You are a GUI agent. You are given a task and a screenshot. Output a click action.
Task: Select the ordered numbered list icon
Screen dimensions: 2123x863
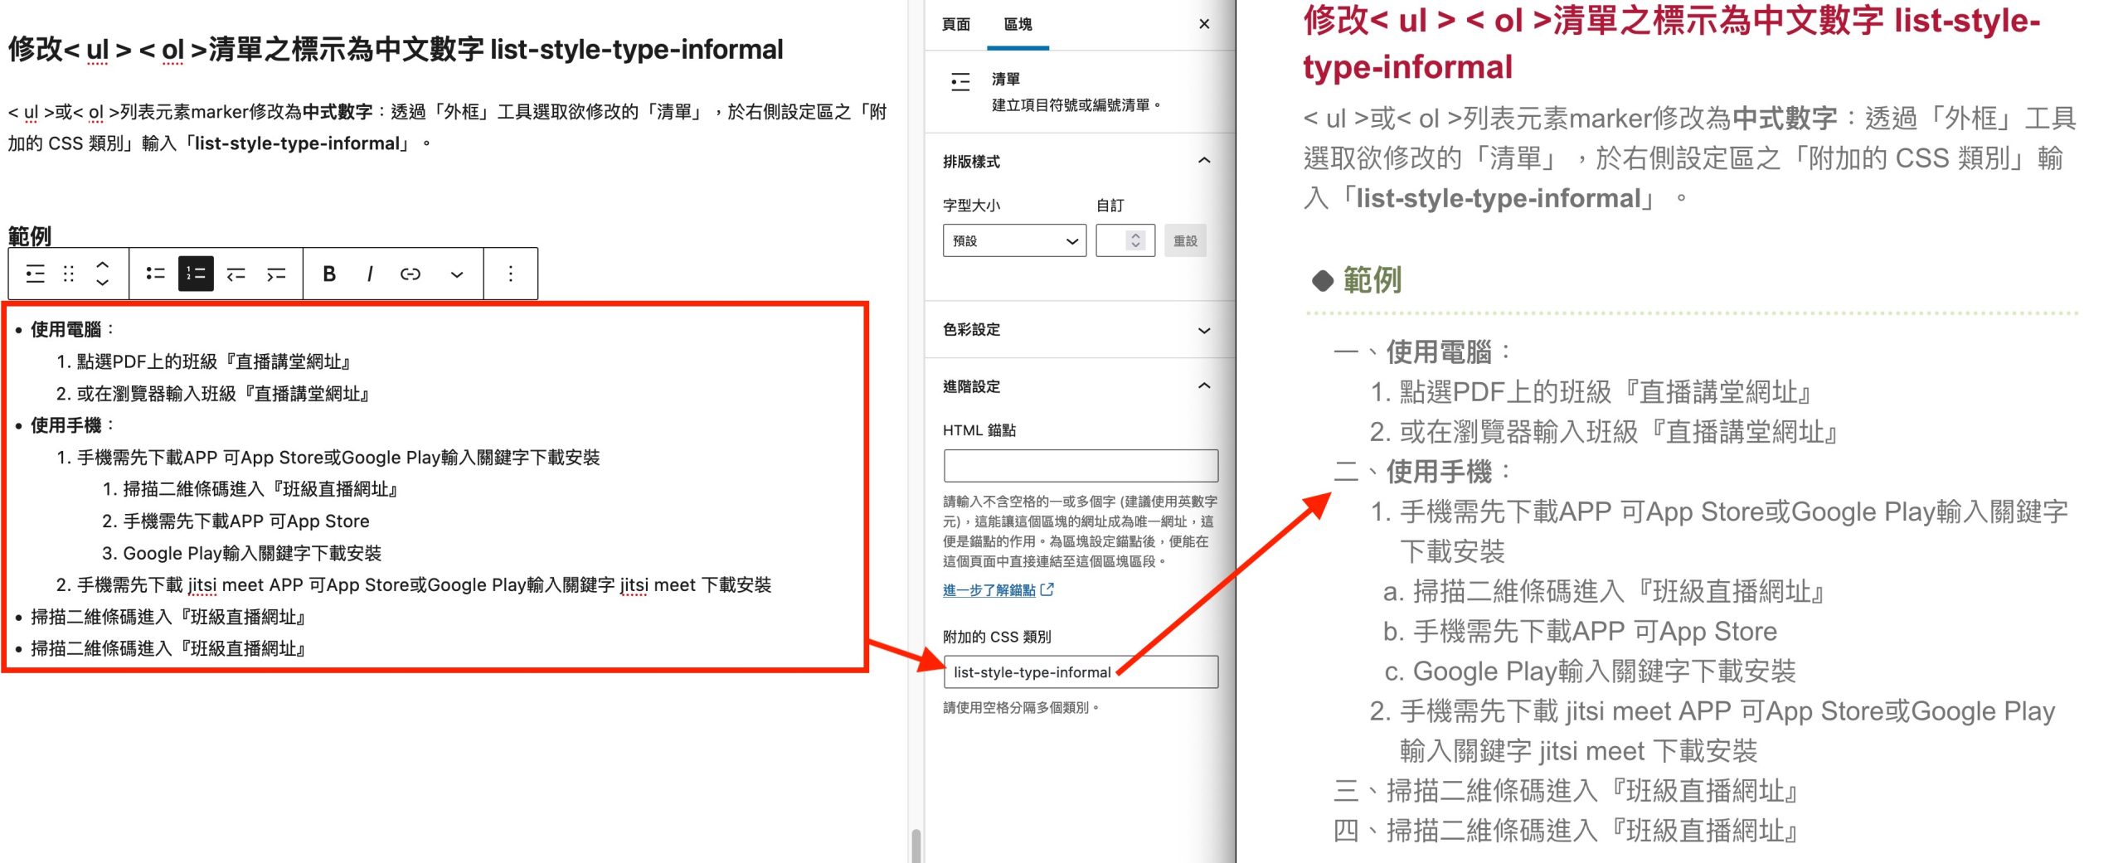pyautogui.click(x=196, y=274)
